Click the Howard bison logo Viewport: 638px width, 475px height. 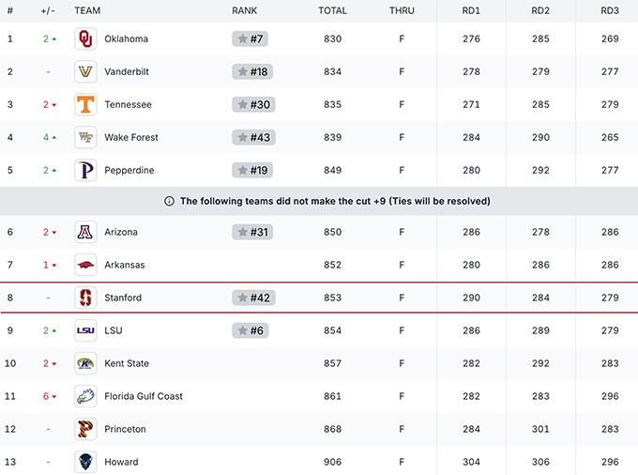(85, 462)
